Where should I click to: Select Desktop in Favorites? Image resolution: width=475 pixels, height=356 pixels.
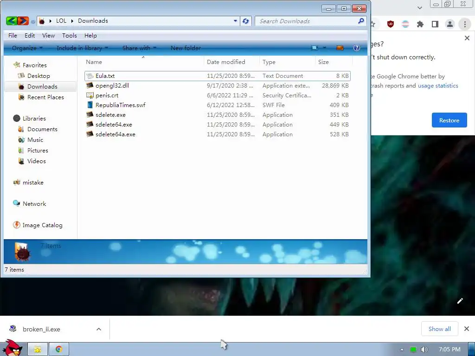pos(39,76)
